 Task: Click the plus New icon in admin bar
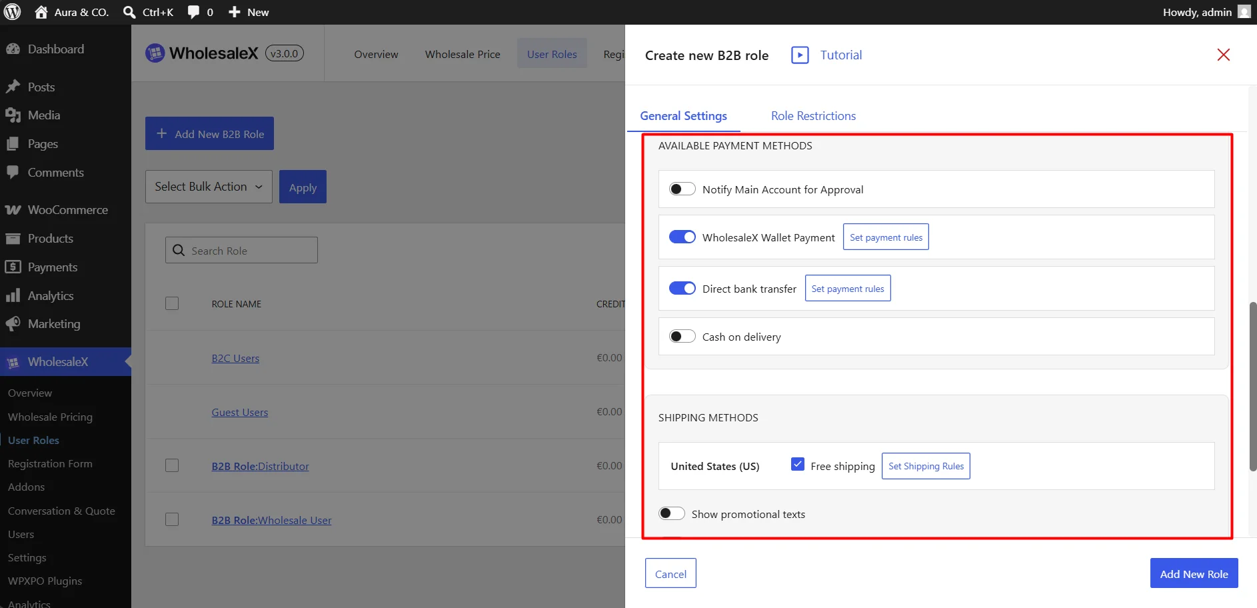pos(235,12)
